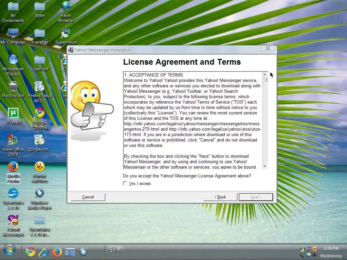Viewport: 347px width, 260px height.
Task: Click the Wednesday day label on taskbar
Action: (331, 256)
